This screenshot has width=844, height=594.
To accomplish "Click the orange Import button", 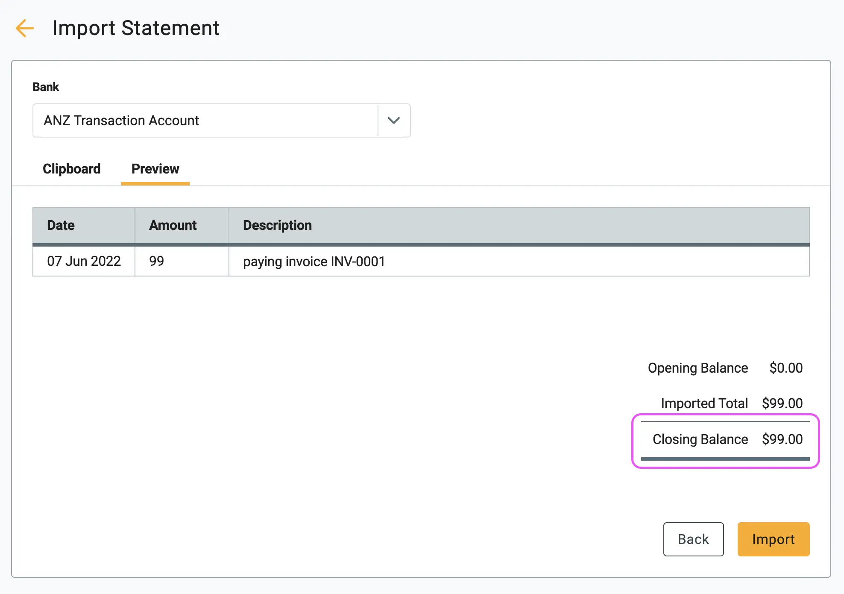I will pyautogui.click(x=774, y=539).
